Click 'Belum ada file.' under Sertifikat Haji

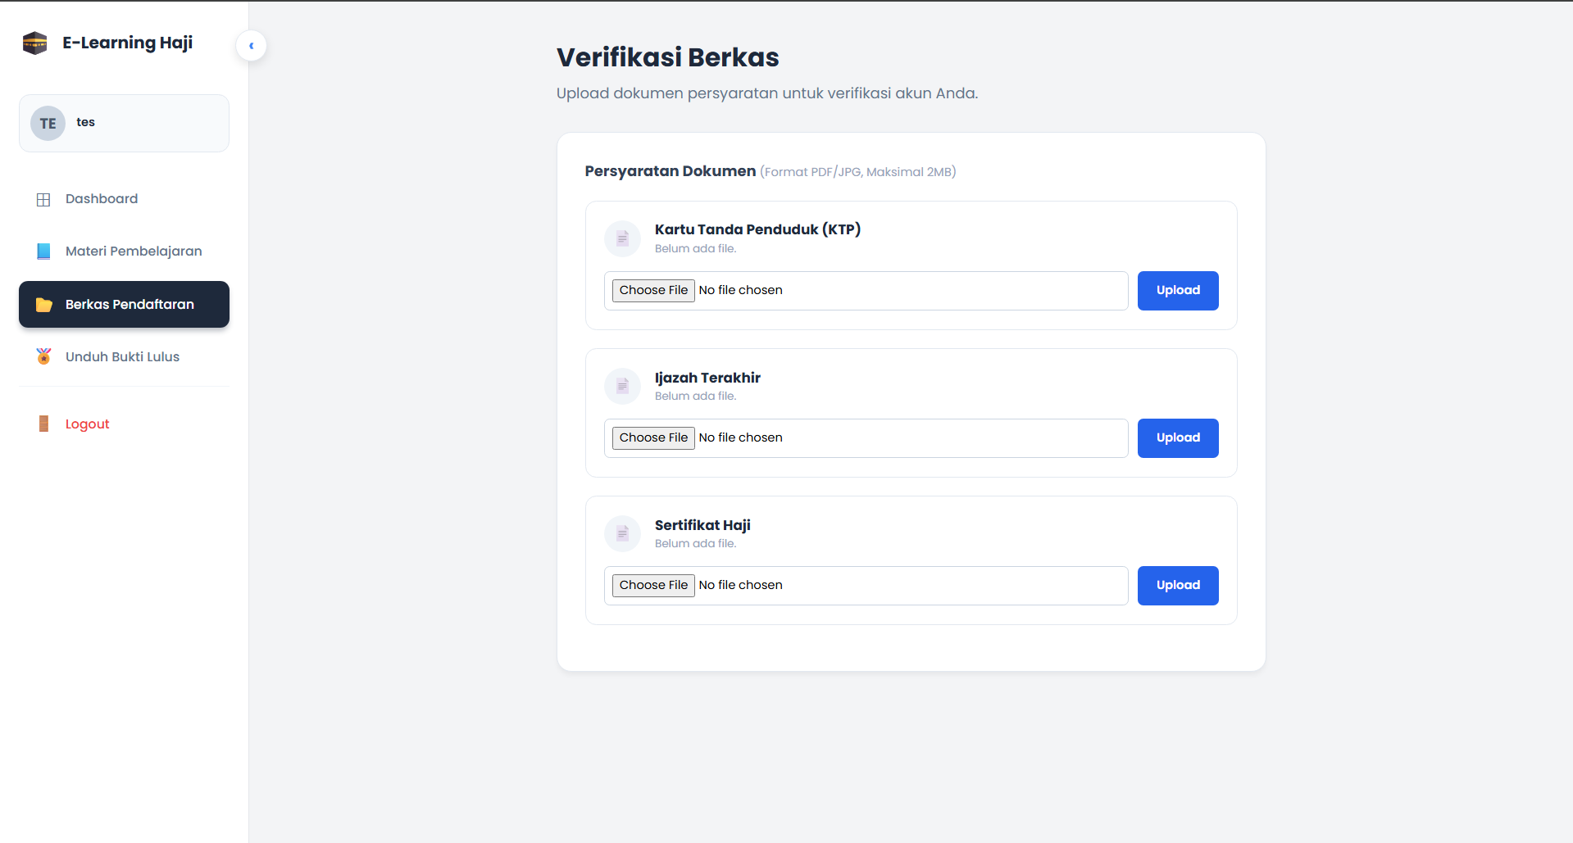(696, 544)
